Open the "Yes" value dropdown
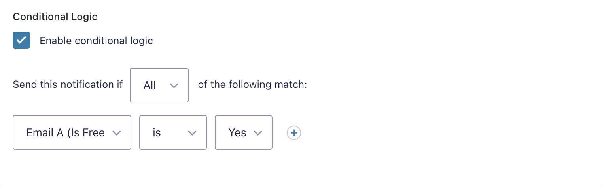Screen dimensions: 602x186 [x=243, y=132]
